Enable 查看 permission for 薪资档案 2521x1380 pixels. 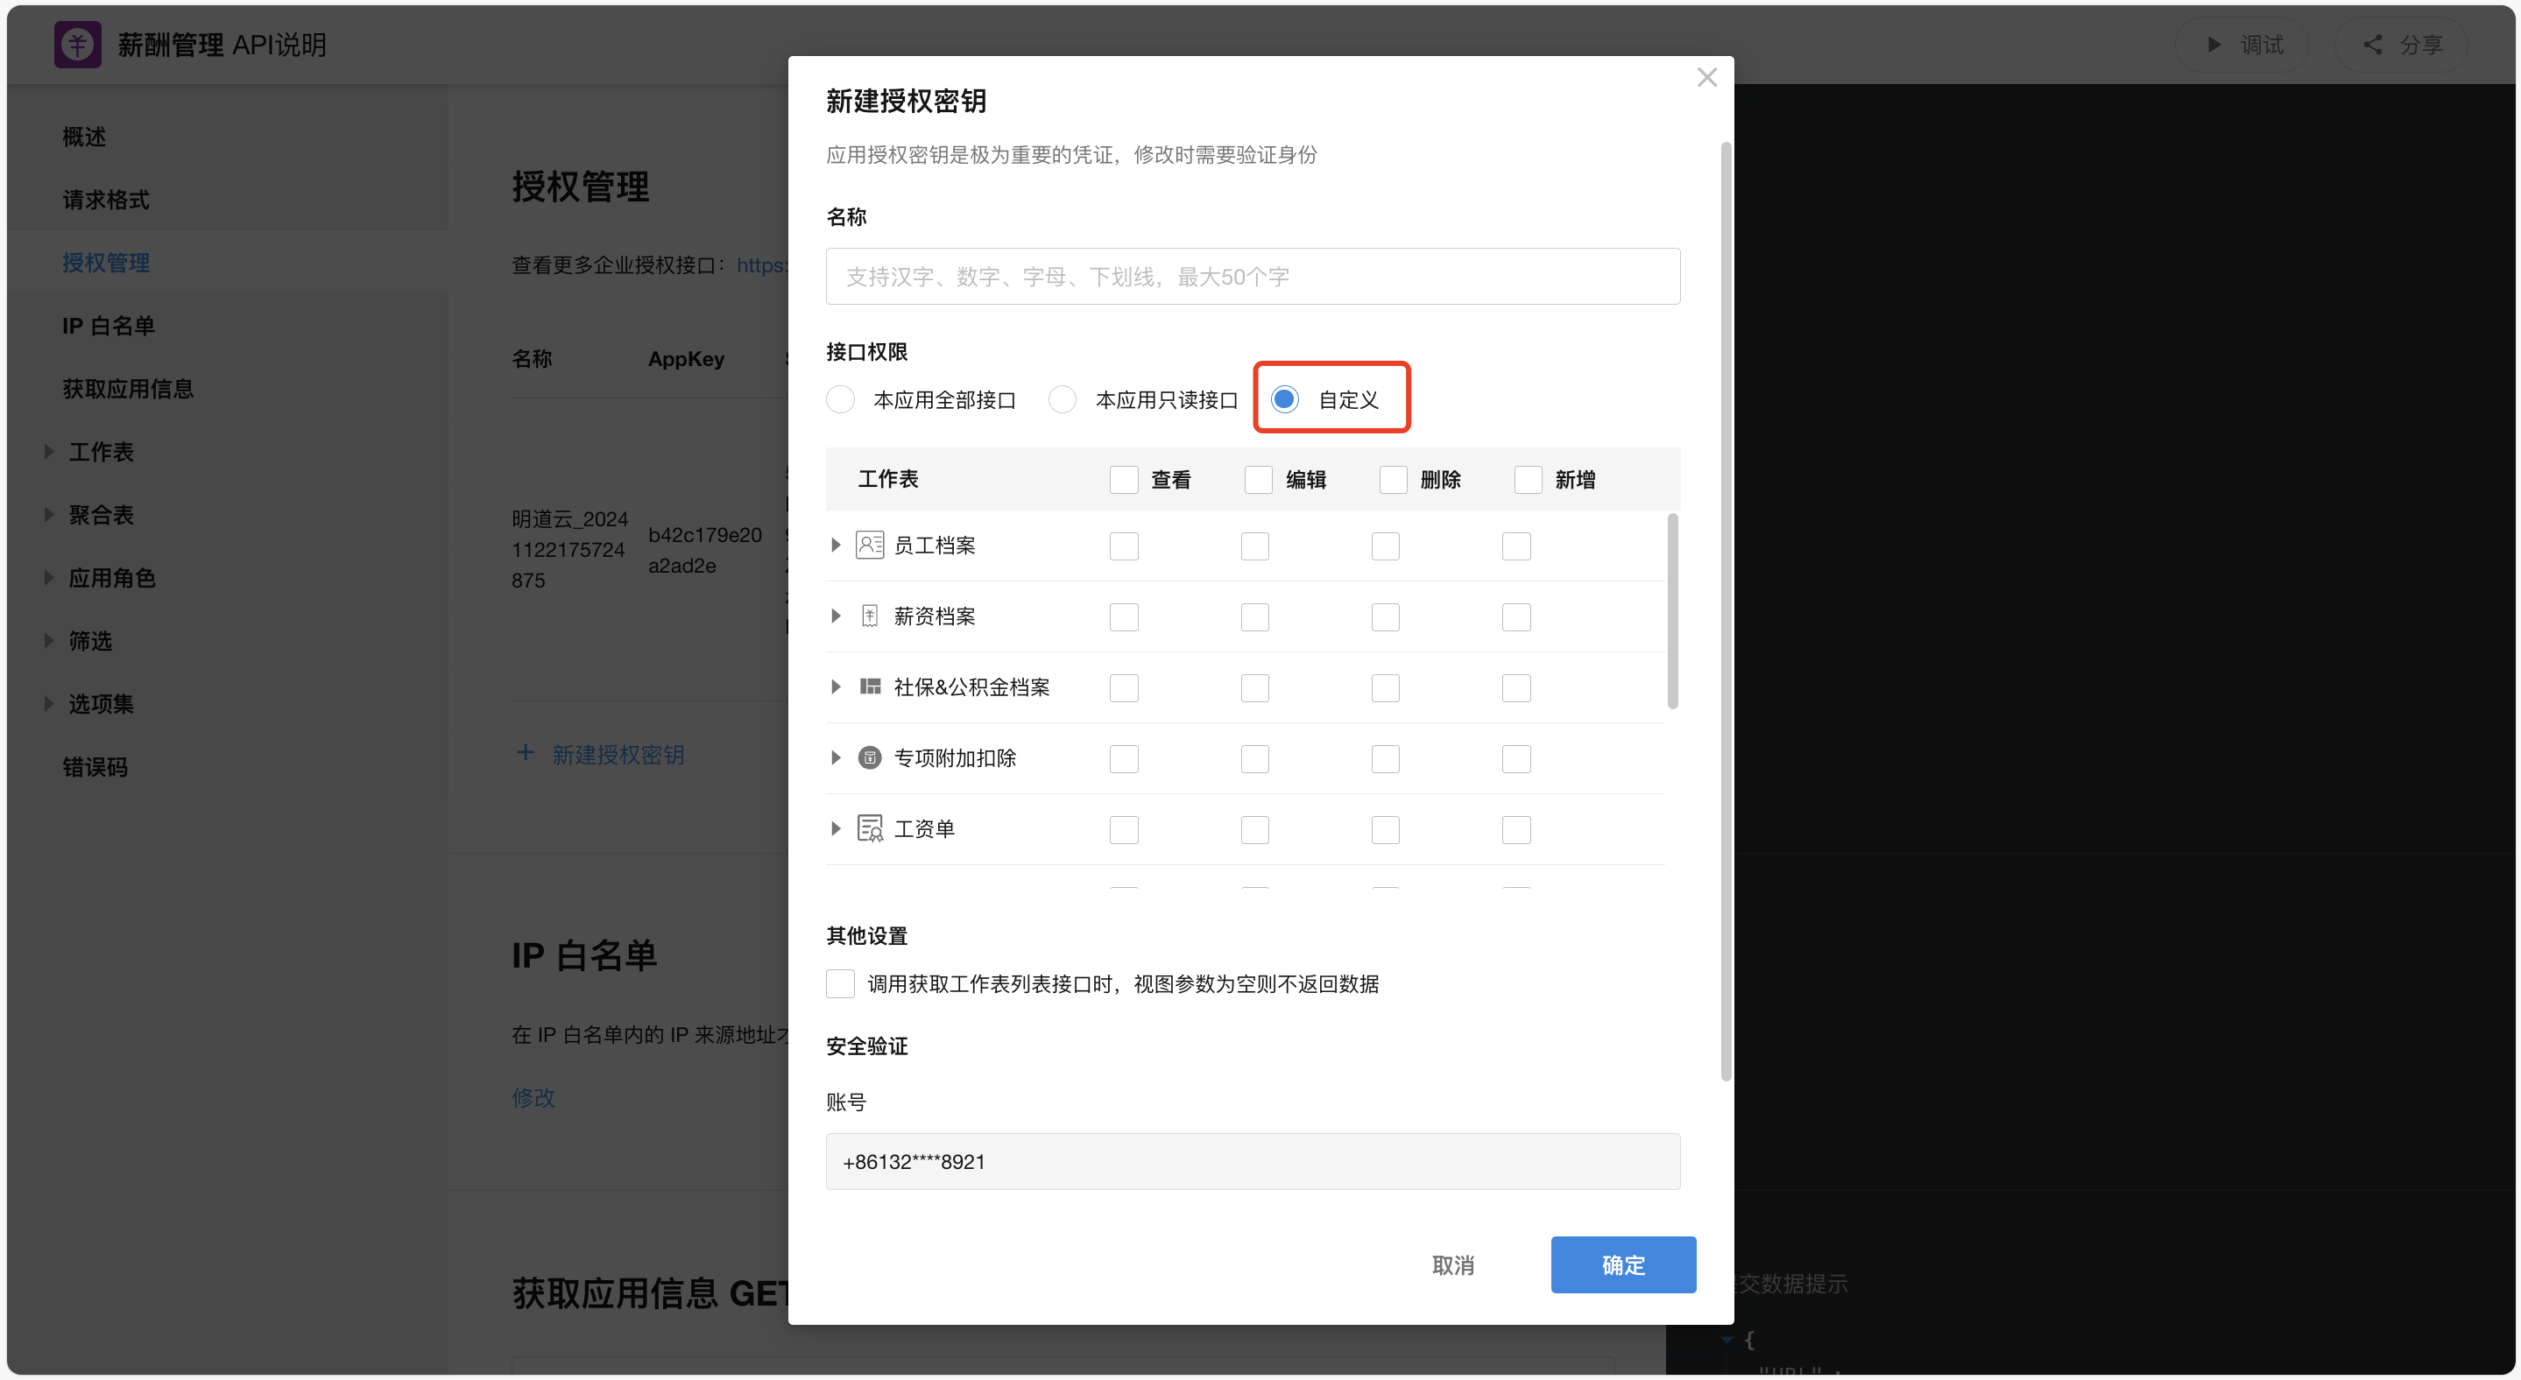point(1124,617)
